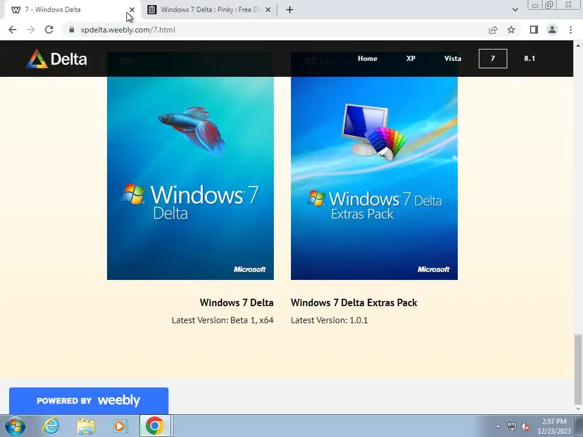
Task: Show hidden system tray icons
Action: (x=498, y=426)
